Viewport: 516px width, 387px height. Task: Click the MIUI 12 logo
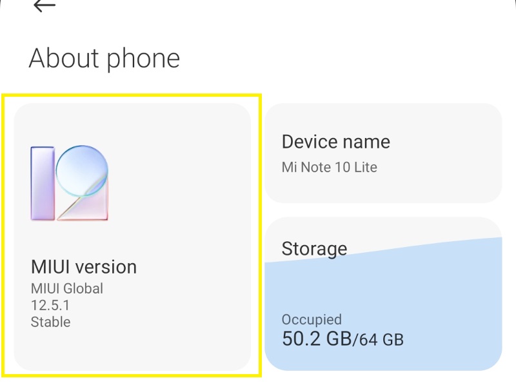tap(70, 183)
